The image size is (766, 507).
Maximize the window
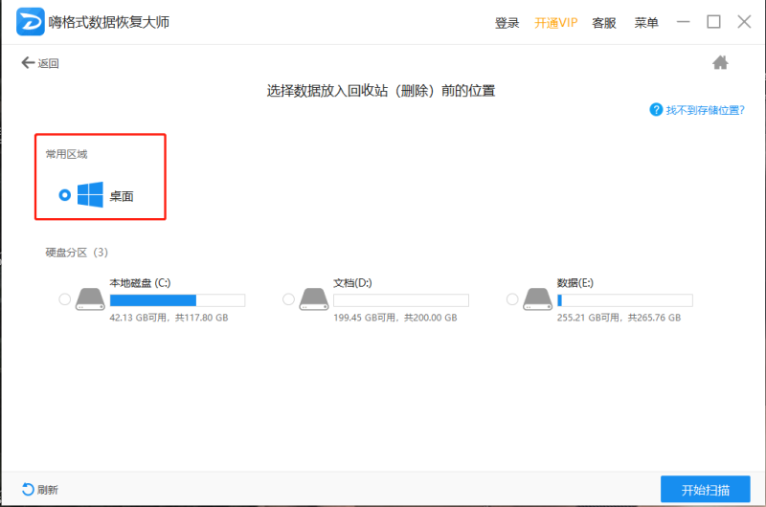coord(713,22)
